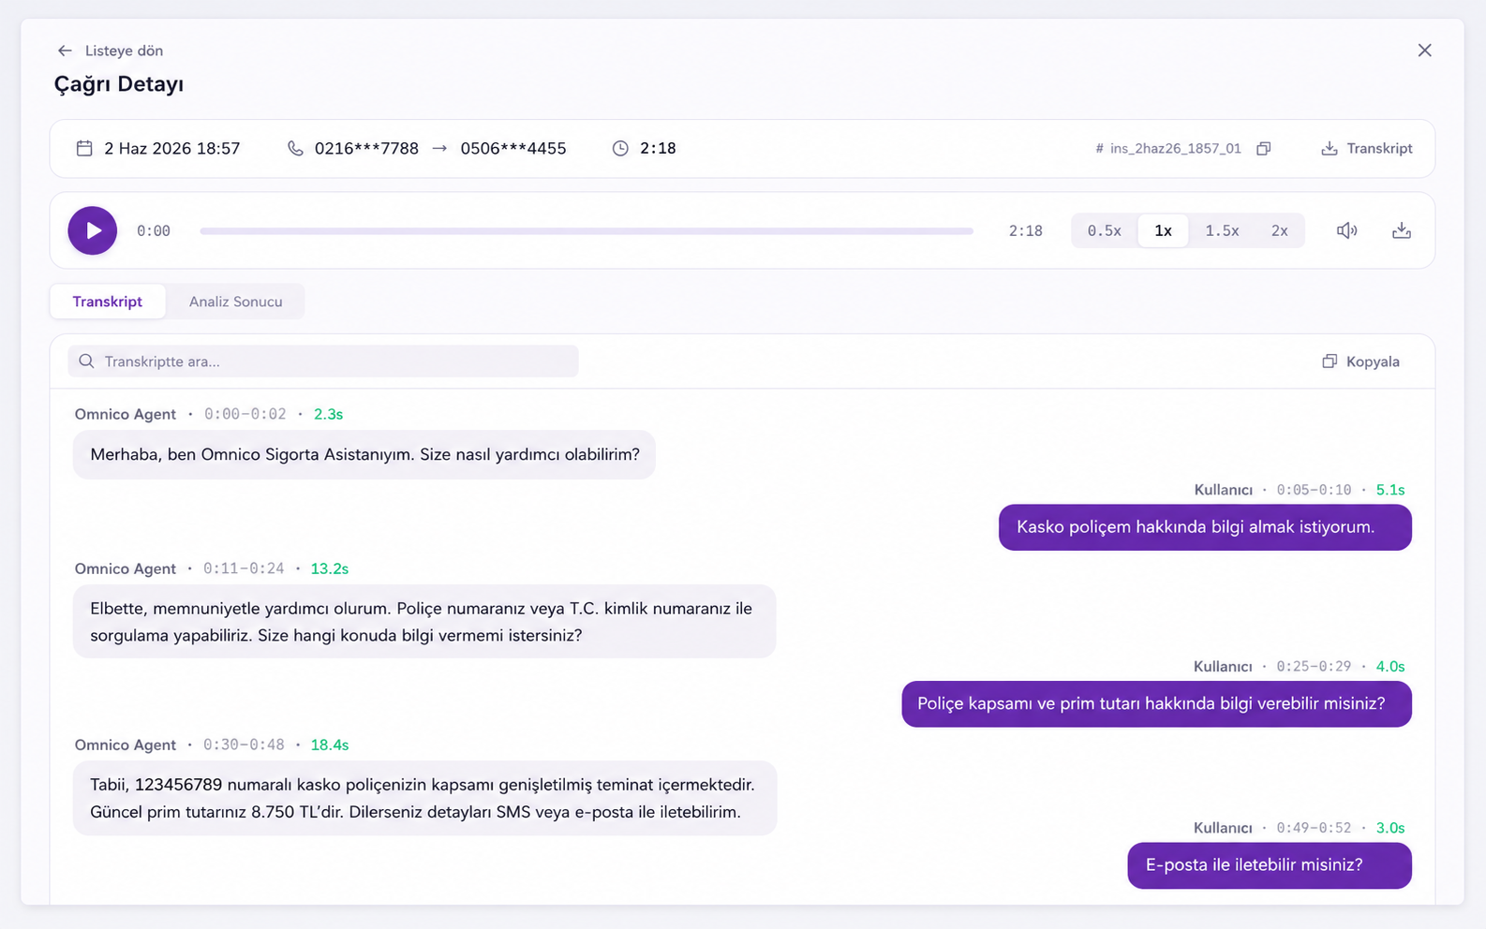Set playback speed to 1x
The image size is (1486, 929).
tap(1163, 230)
